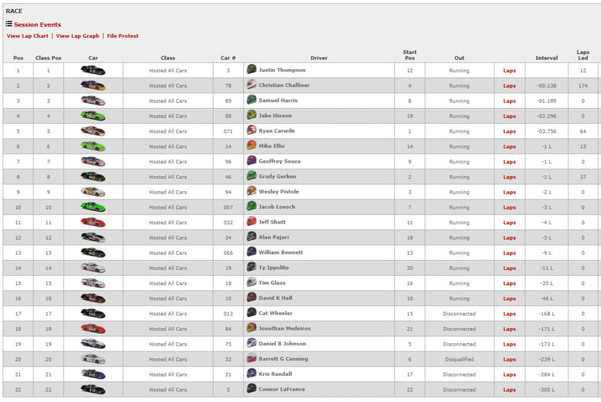Click Justin Thompson's helmet icon
The height and width of the screenshot is (402, 601).
pyautogui.click(x=252, y=70)
